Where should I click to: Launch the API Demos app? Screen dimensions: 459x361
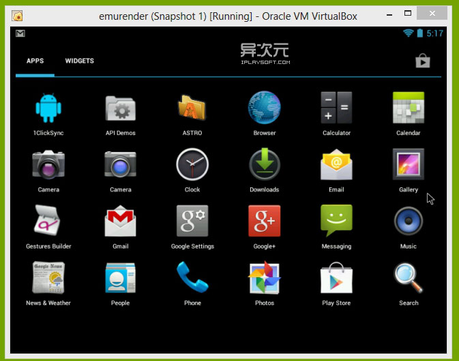[x=120, y=108]
